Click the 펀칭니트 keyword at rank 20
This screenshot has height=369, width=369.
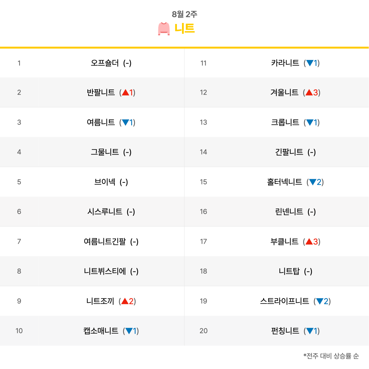tap(285, 331)
